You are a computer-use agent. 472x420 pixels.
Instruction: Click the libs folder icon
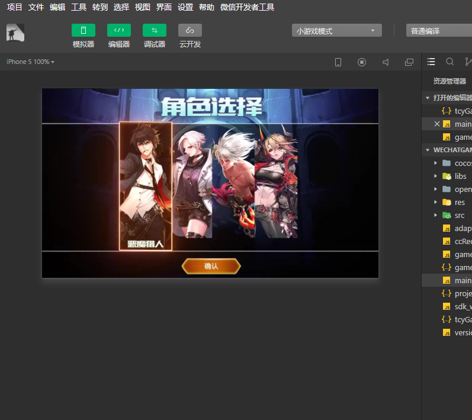[x=447, y=176]
